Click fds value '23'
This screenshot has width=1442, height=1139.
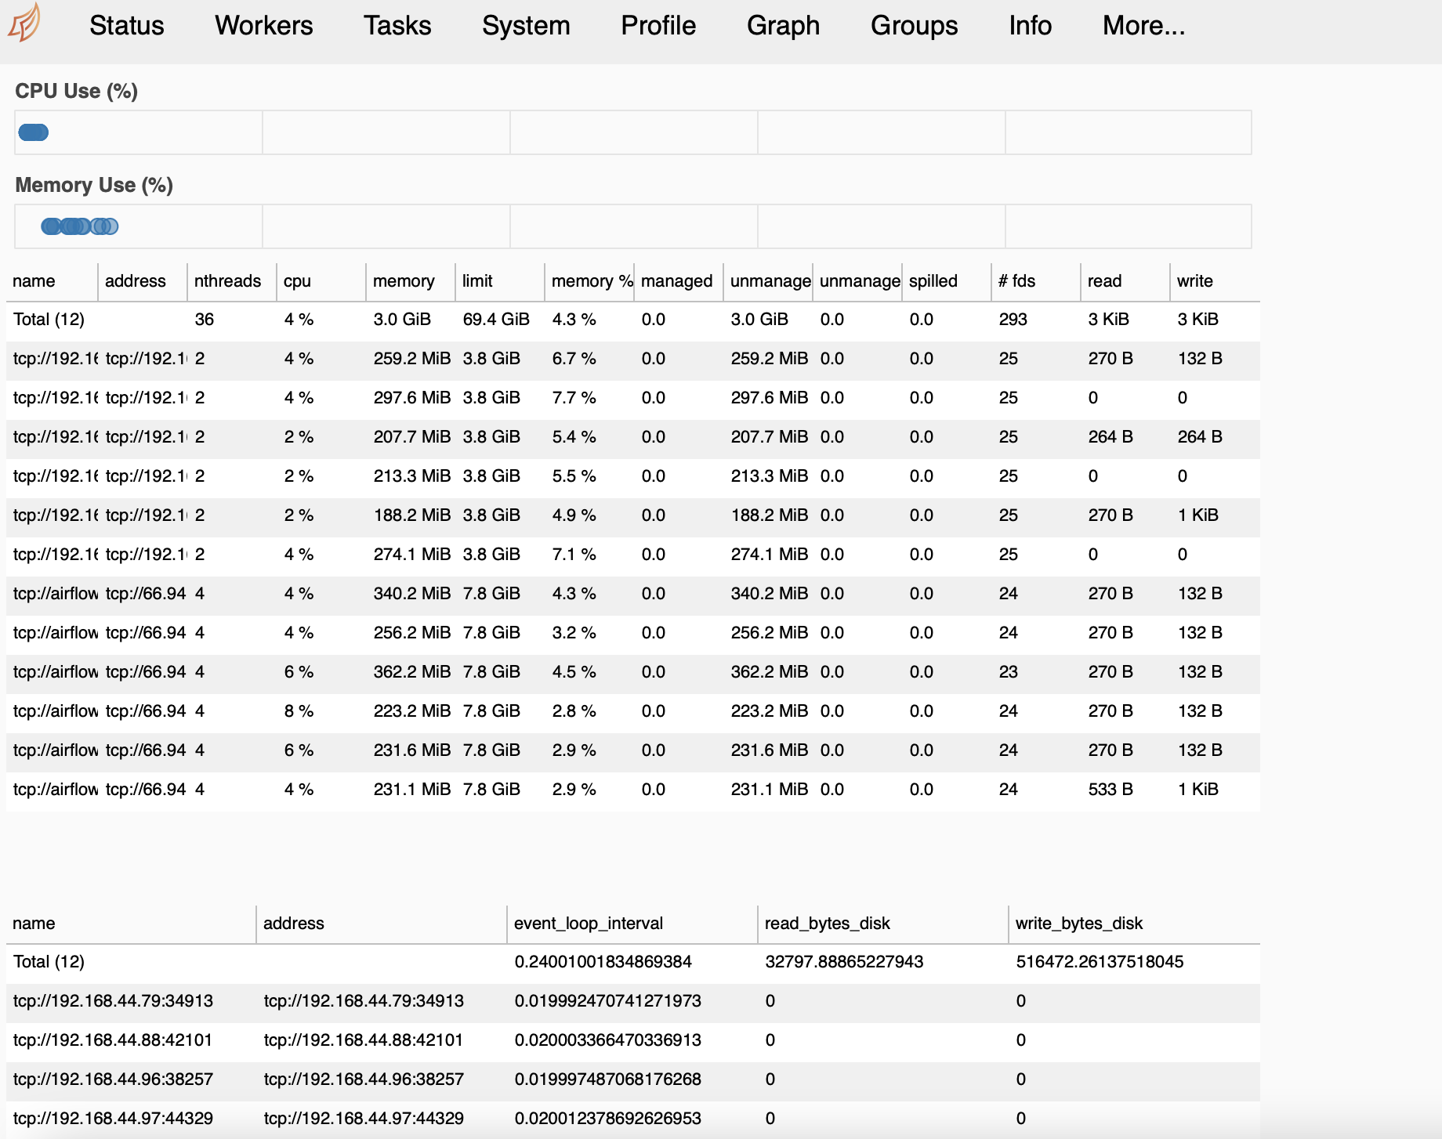click(x=1008, y=672)
